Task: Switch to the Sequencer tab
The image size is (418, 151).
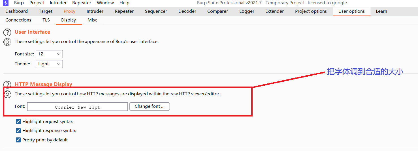Action: (x=156, y=11)
